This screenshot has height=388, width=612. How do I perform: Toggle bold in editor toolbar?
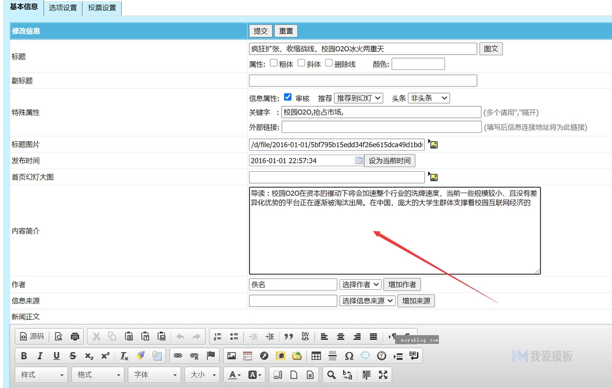click(x=24, y=356)
